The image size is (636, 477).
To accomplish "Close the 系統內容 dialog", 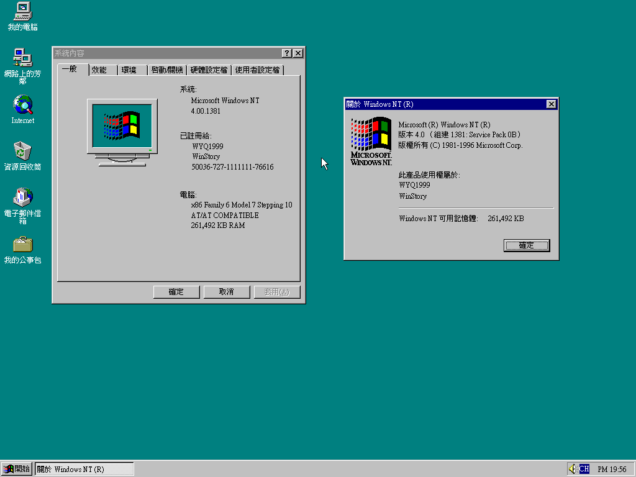I will click(298, 53).
